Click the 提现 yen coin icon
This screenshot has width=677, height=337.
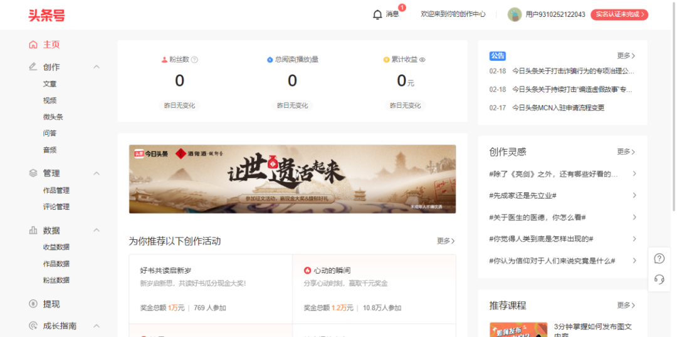pos(33,304)
